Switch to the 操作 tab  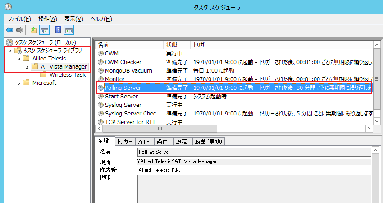pos(145,141)
